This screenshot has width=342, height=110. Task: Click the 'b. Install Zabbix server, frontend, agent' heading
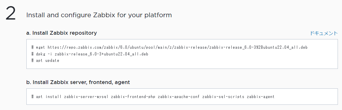point(78,82)
